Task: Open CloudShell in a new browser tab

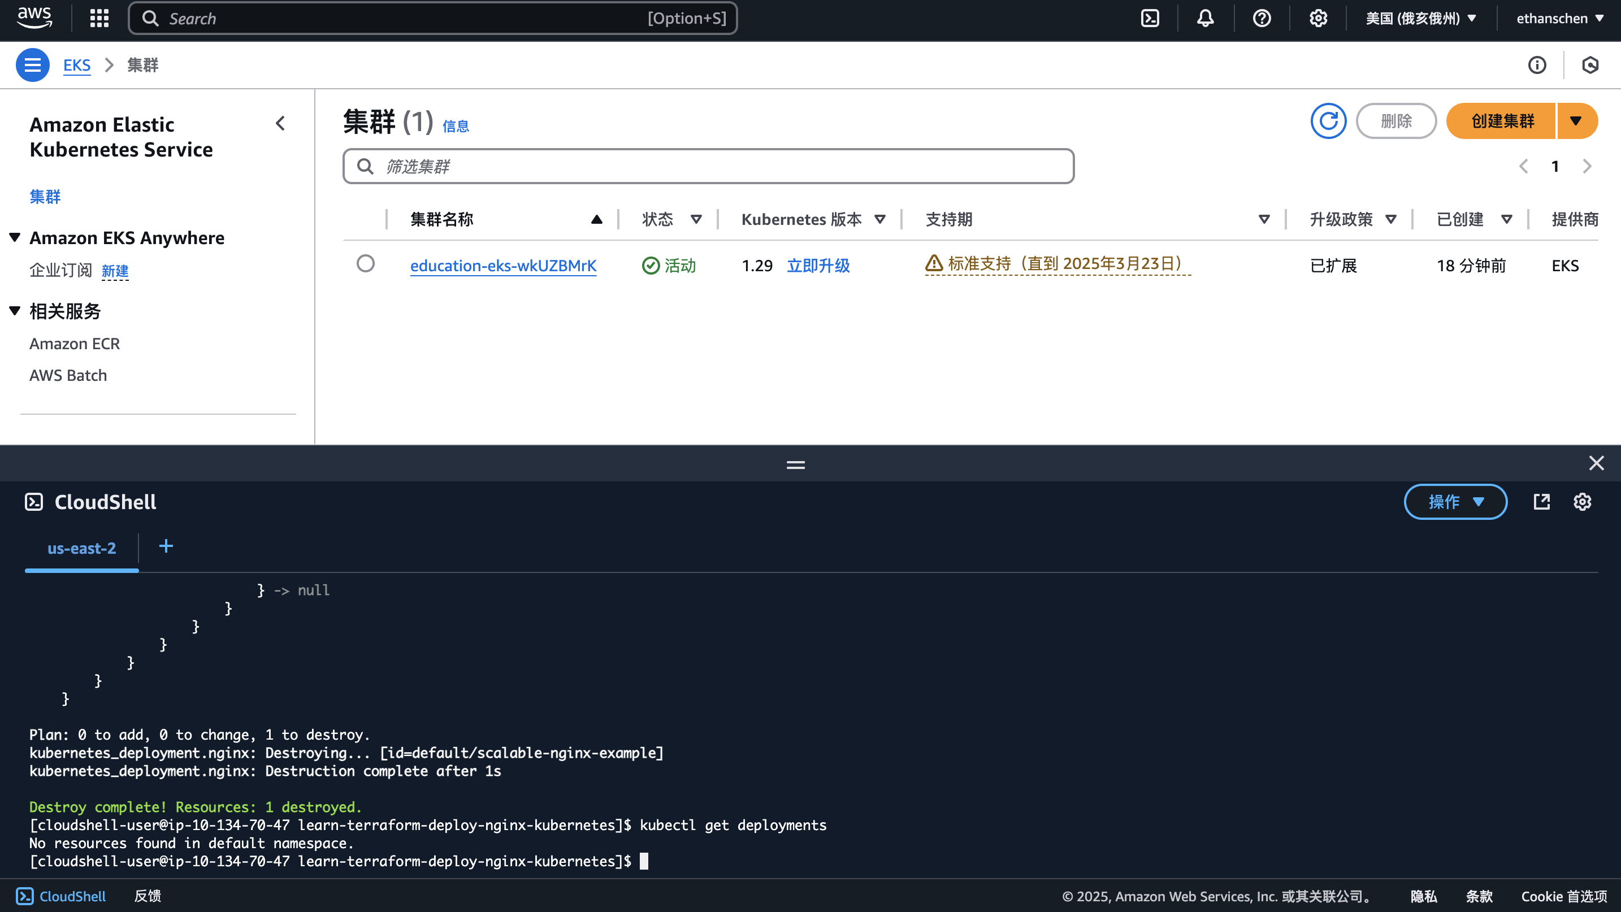Action: [1542, 501]
